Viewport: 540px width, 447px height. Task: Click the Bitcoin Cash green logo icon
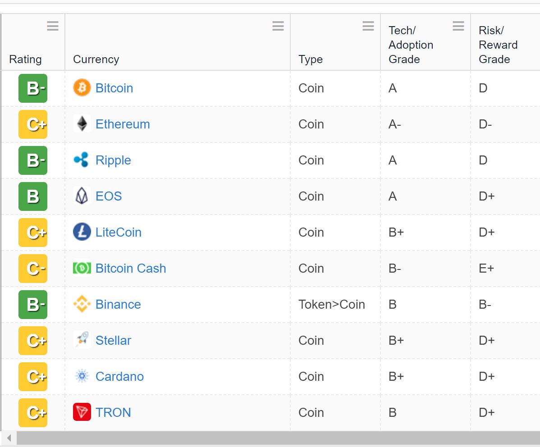(82, 268)
